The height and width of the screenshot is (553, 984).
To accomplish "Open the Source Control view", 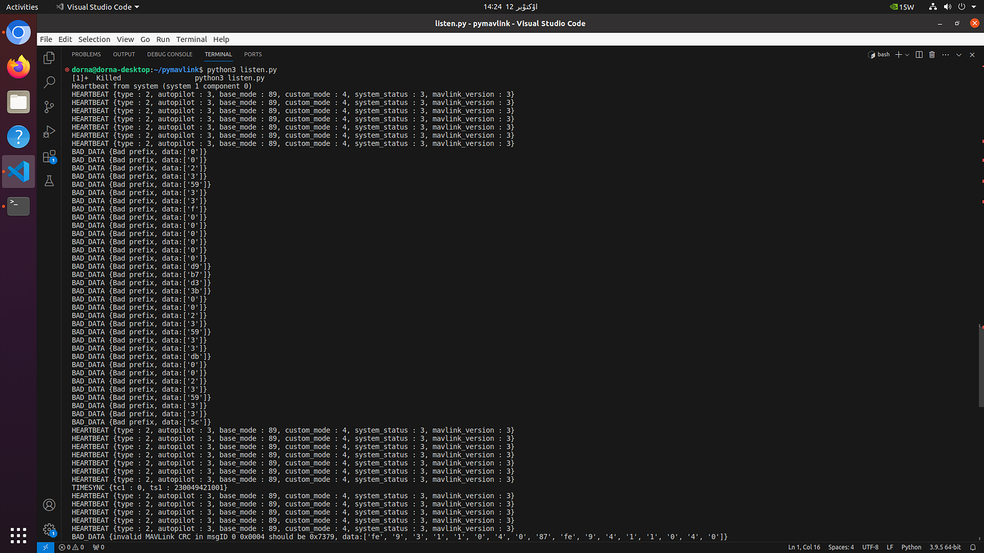I will tap(49, 106).
